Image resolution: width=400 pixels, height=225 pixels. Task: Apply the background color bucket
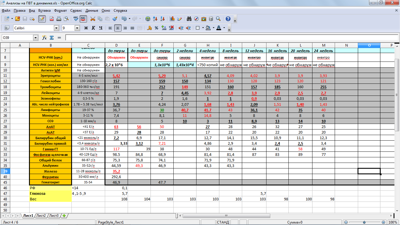[208, 28]
